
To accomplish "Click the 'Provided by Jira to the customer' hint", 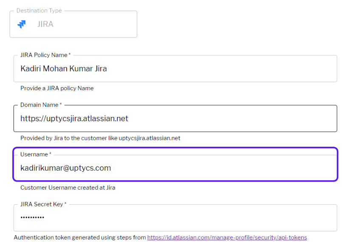I will pyautogui.click(x=100, y=138).
